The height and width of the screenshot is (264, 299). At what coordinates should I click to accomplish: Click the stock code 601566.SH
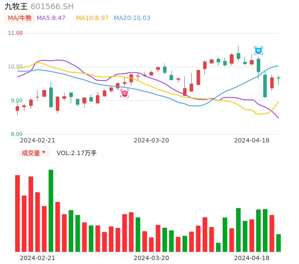pos(52,7)
